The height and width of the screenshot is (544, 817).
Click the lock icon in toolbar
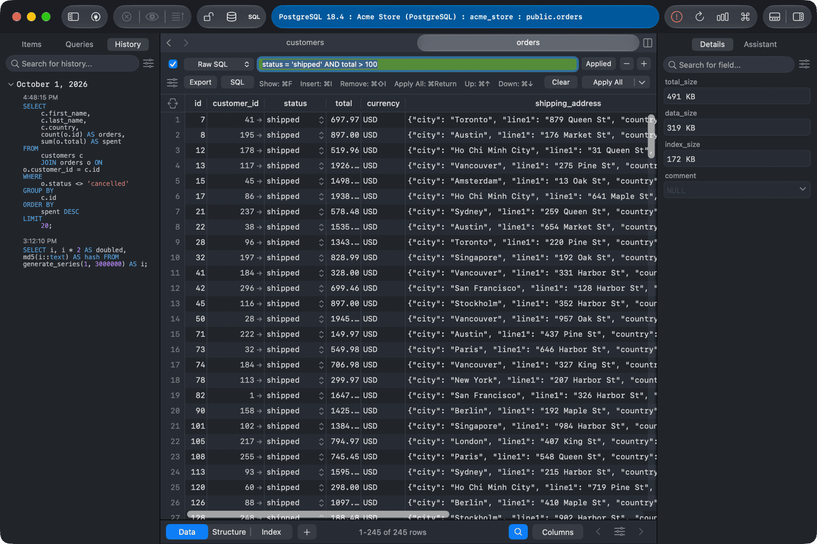pos(208,17)
